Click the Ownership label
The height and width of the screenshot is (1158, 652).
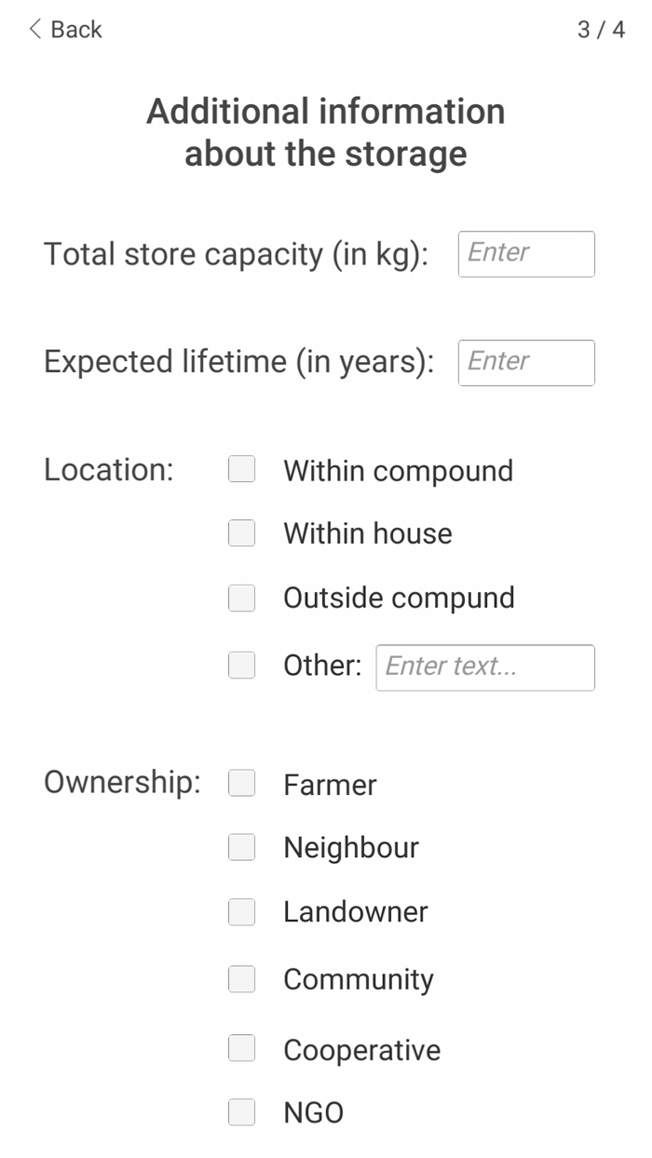tap(119, 783)
